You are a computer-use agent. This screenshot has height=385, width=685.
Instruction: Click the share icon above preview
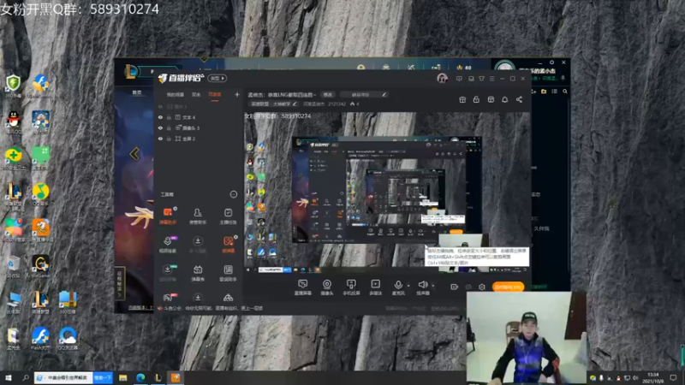(519, 99)
